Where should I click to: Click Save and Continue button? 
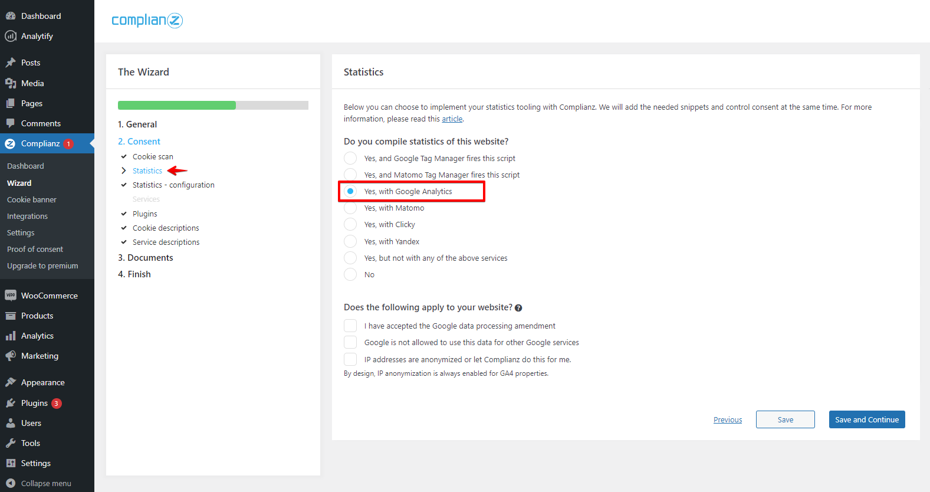point(867,419)
